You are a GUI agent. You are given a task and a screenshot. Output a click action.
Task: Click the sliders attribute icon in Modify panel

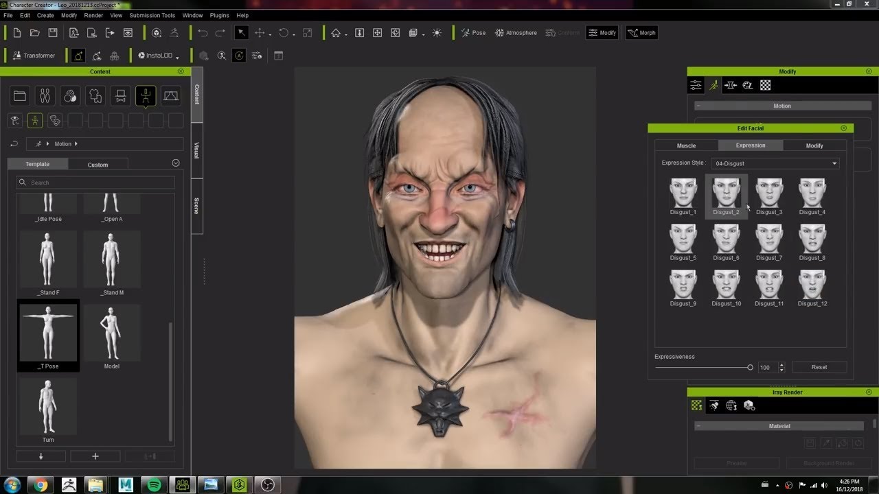(x=696, y=85)
